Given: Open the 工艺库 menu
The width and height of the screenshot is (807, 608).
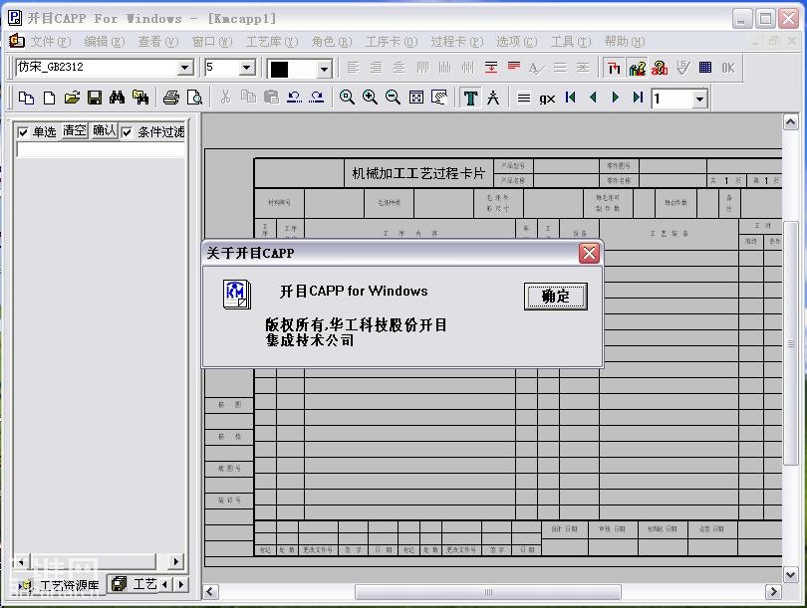Looking at the screenshot, I should coord(272,41).
